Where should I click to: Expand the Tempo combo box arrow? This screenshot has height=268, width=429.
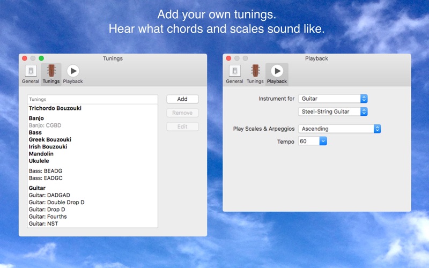323,142
